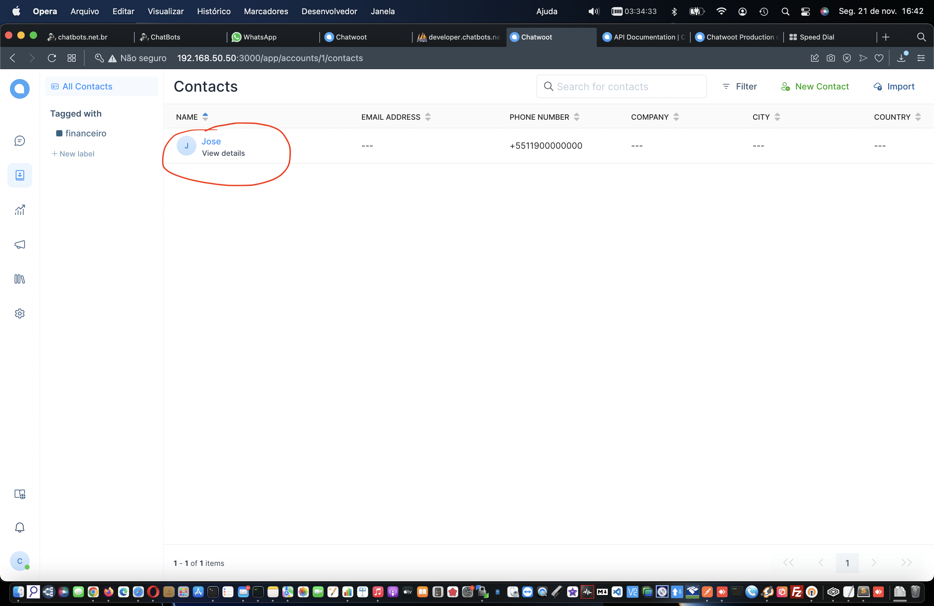Open the Conversations sidebar icon
Viewport: 934px width, 606px height.
[20, 141]
